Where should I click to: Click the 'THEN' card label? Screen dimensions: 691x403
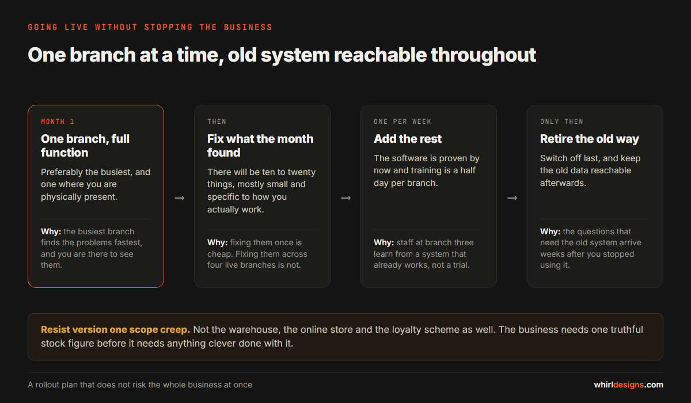(217, 121)
